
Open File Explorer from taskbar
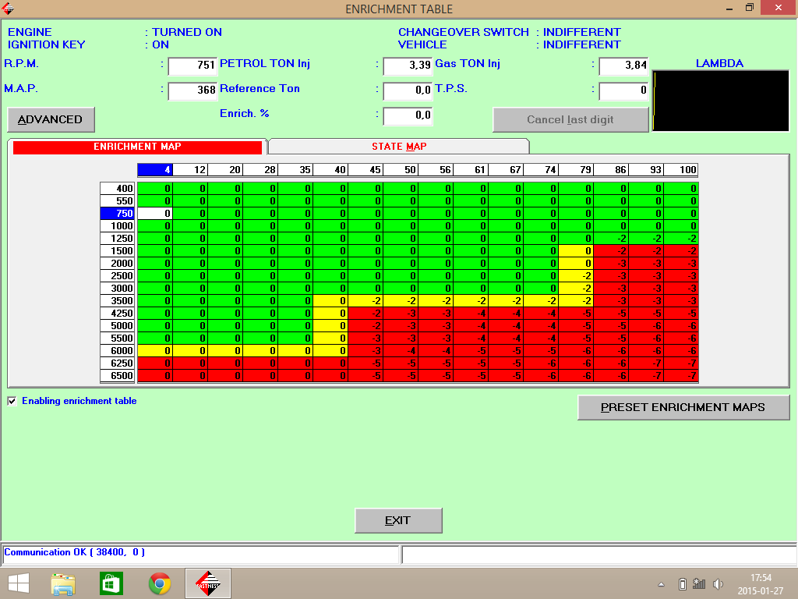point(63,583)
